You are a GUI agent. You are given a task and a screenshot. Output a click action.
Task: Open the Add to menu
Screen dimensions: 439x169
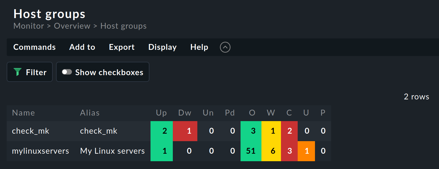pos(82,47)
